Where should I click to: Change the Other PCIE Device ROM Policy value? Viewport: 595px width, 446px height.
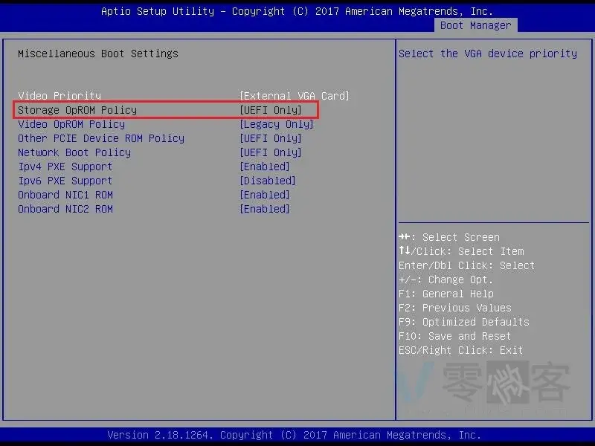270,138
